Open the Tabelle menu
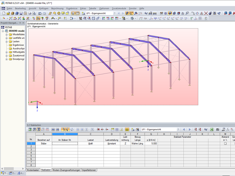235x176 pixels. click(92, 8)
